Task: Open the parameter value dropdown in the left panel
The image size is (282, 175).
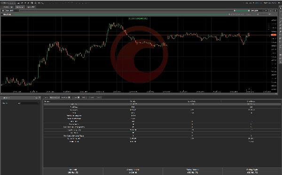Action: pos(28,103)
